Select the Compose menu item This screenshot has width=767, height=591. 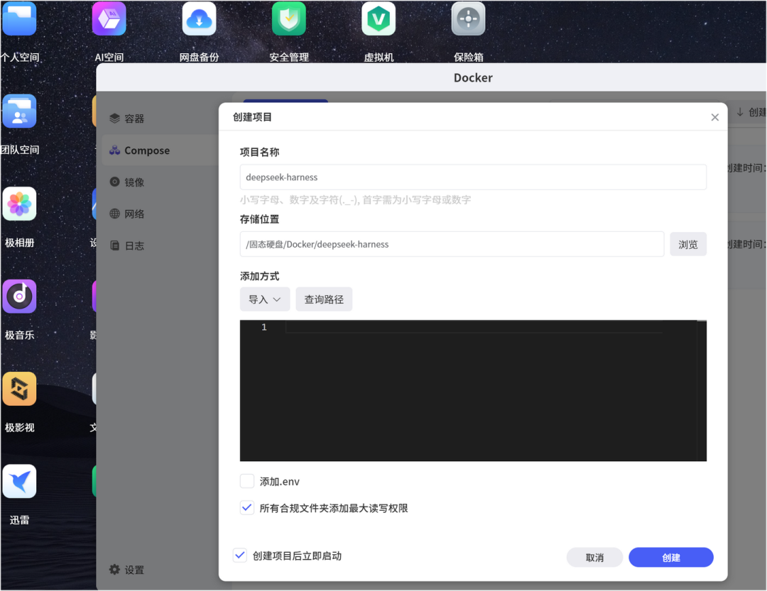click(161, 150)
